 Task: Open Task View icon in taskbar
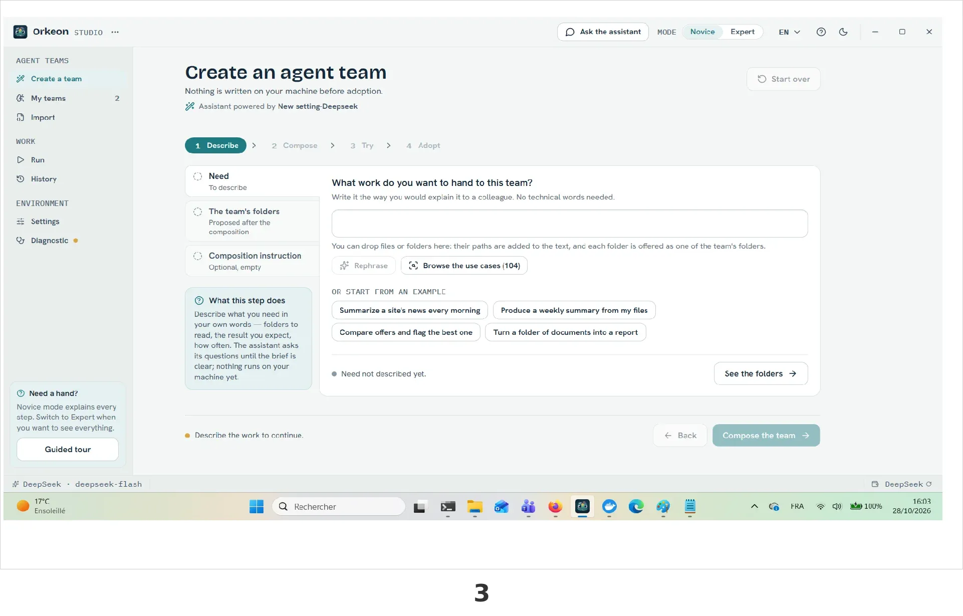pyautogui.click(x=420, y=507)
